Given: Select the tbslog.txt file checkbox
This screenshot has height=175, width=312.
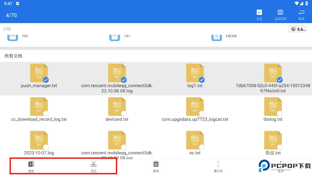Looking at the screenshot, I should coord(280,114).
